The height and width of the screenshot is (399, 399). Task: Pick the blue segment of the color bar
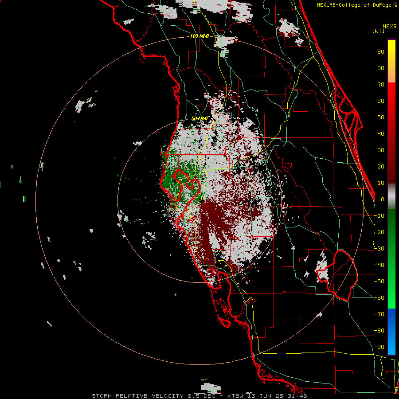pos(391,331)
